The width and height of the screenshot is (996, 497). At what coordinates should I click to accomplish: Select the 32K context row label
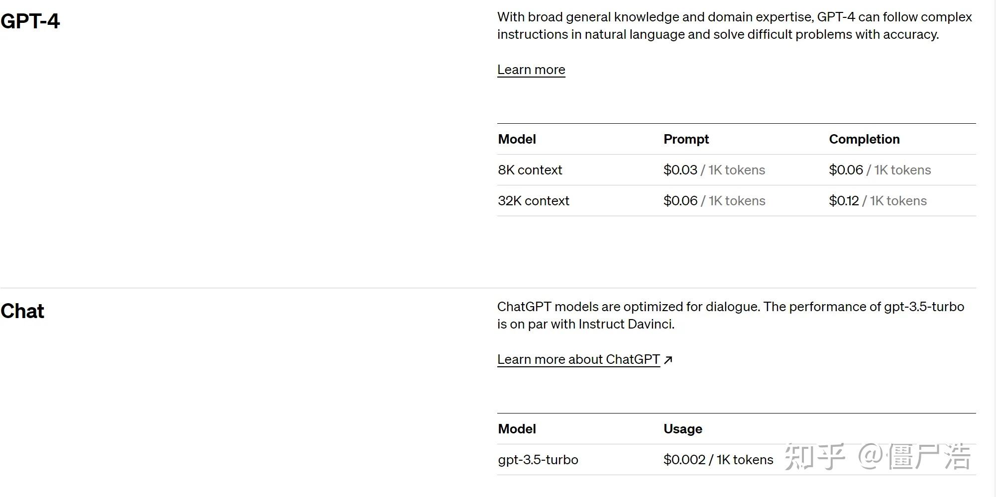(x=534, y=201)
